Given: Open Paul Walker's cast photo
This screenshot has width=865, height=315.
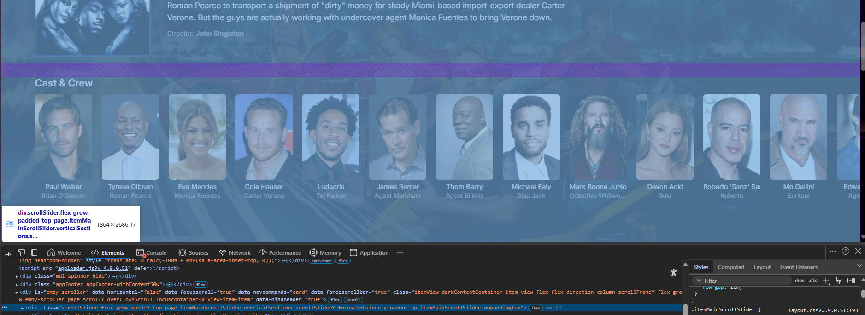Looking at the screenshot, I should tap(64, 137).
